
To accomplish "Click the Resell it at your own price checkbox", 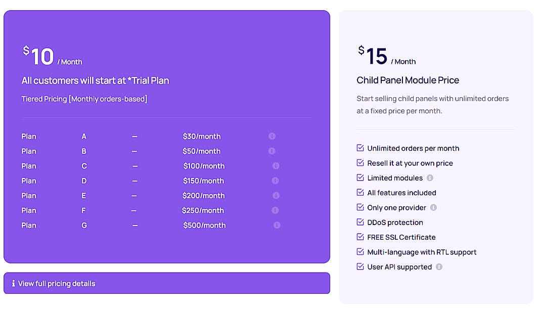I will 360,162.
